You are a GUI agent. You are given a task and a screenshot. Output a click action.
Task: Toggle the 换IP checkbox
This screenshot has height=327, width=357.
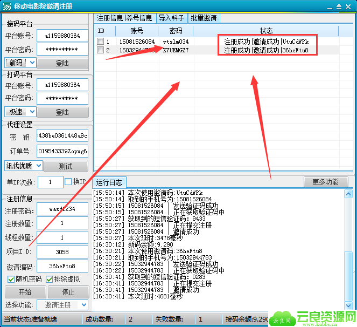click(68, 182)
